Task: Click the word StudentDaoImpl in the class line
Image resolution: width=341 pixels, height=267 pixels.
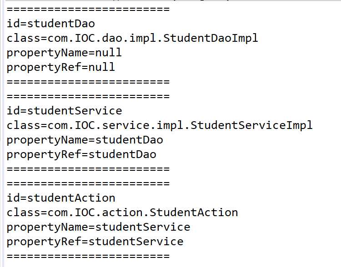Action: (x=211, y=38)
